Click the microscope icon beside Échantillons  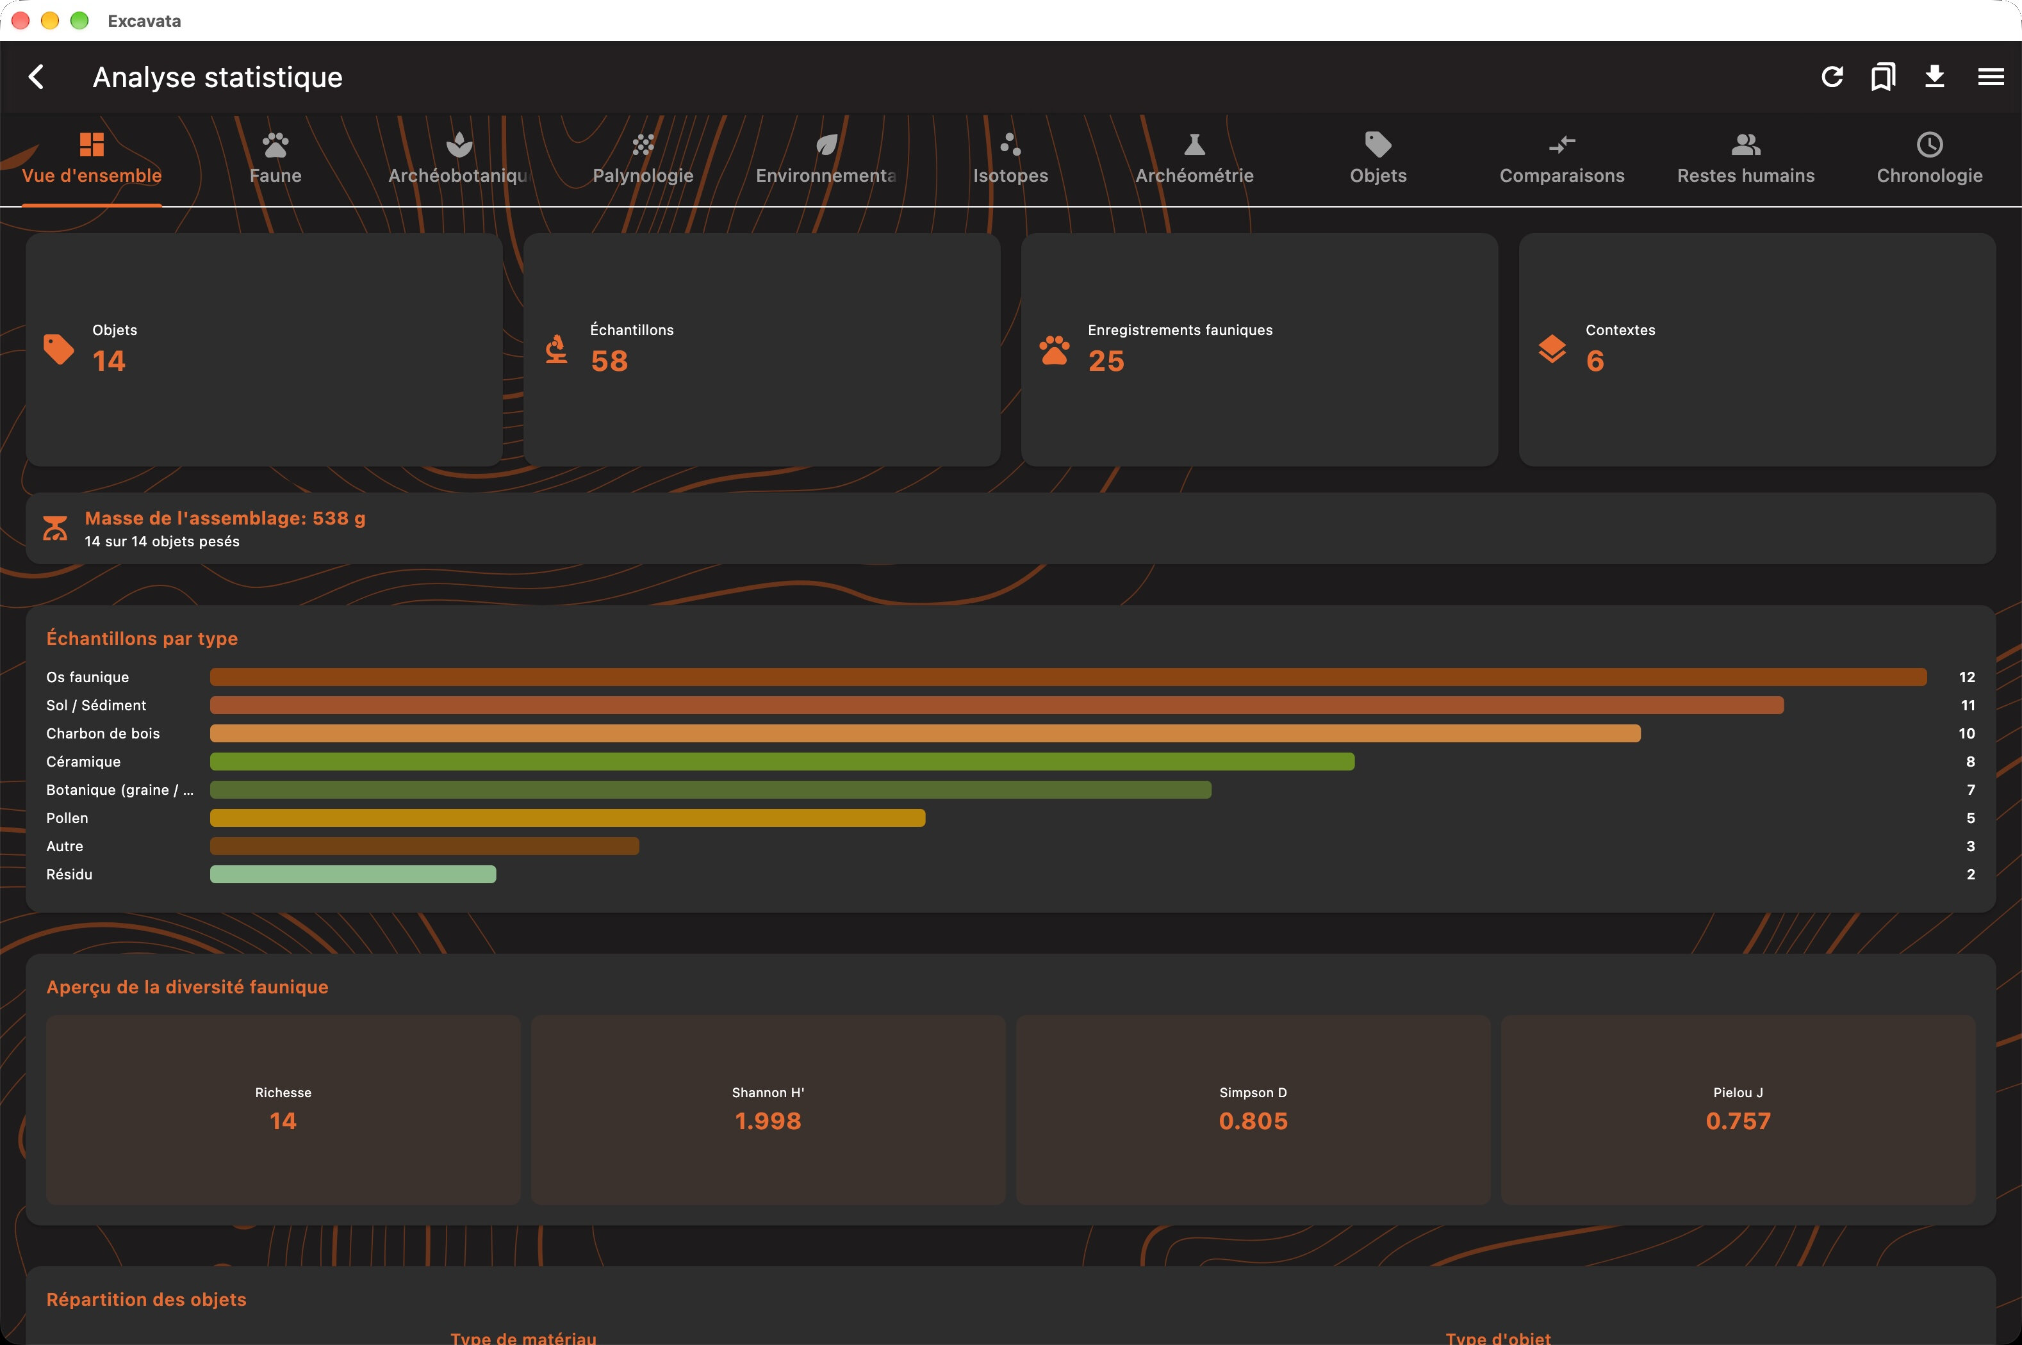click(x=557, y=349)
